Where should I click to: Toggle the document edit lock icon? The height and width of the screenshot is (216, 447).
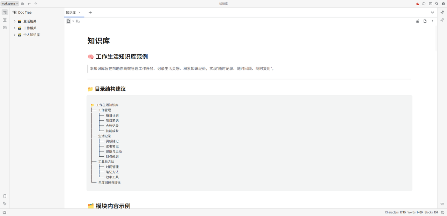point(418,21)
